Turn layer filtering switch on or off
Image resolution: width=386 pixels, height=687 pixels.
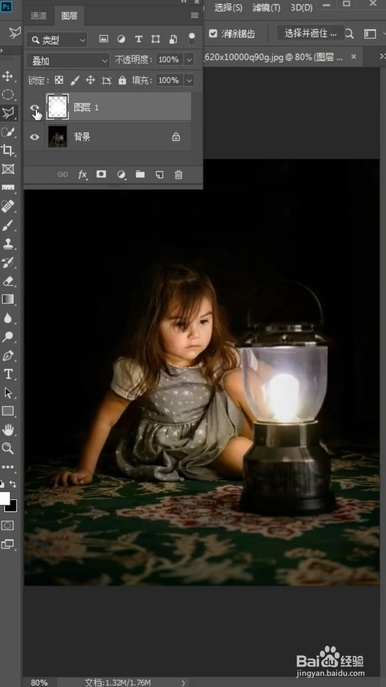coord(192,39)
